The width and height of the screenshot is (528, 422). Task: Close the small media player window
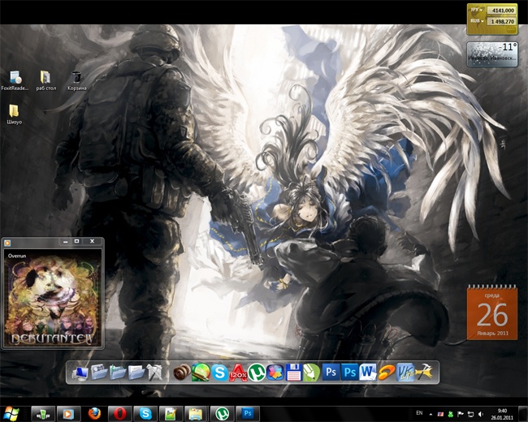tap(92, 241)
